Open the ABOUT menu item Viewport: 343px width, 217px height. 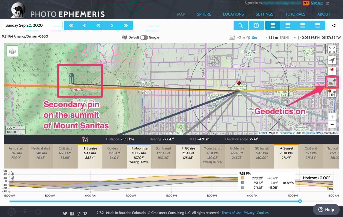tap(324, 14)
